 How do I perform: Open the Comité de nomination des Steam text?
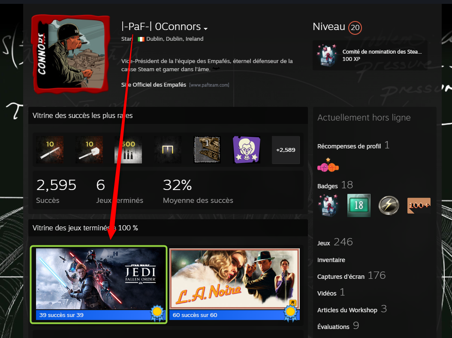382,51
